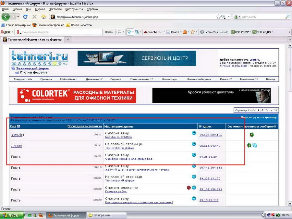Reload the page with the refresh icon
This screenshot has height=219, width=292.
(25, 17)
